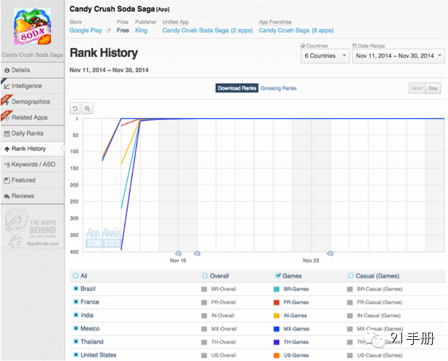
Task: Click the US-Casual (Games) gray swatch
Action: (x=349, y=356)
